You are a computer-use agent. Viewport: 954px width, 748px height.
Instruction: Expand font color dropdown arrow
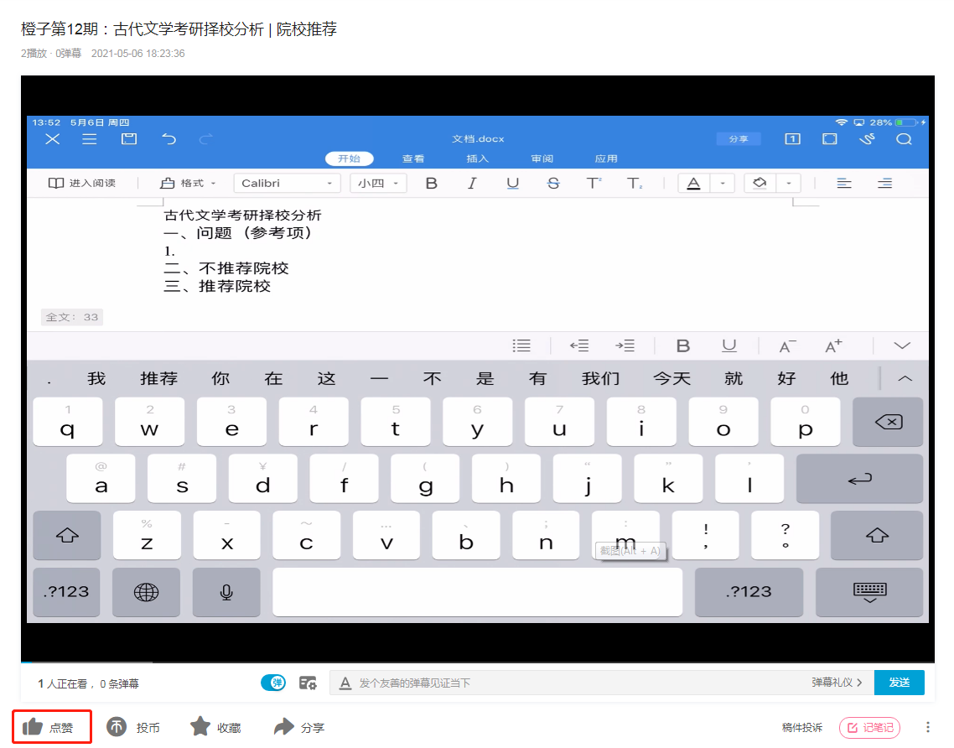pos(723,183)
